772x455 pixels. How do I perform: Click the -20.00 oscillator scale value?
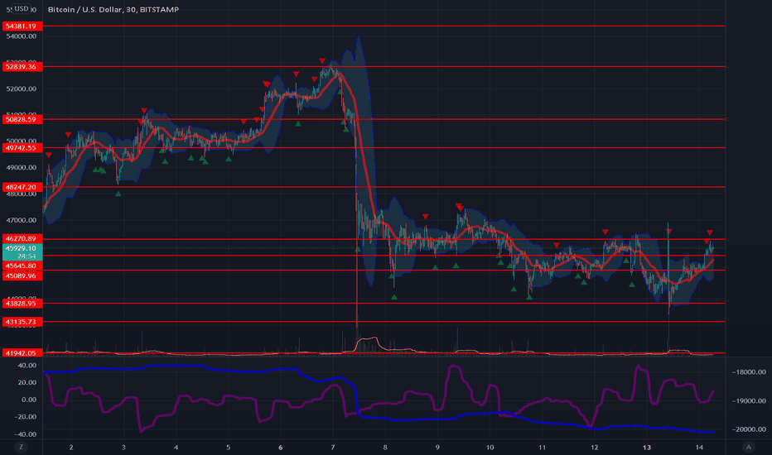(x=26, y=417)
